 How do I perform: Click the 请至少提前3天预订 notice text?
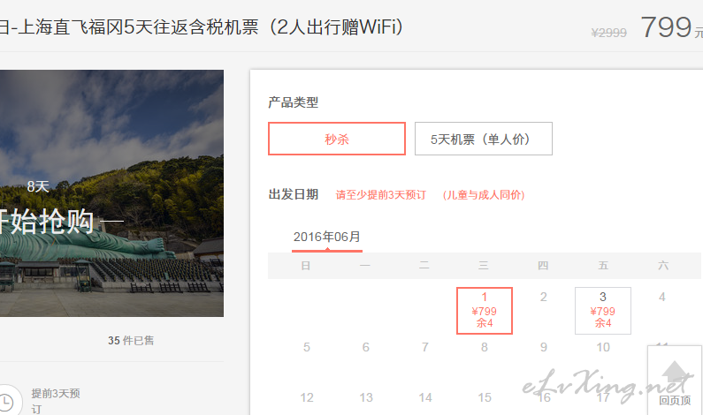click(x=380, y=195)
